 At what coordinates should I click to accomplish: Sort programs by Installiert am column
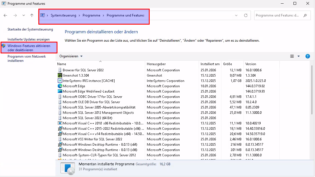(x=210, y=64)
